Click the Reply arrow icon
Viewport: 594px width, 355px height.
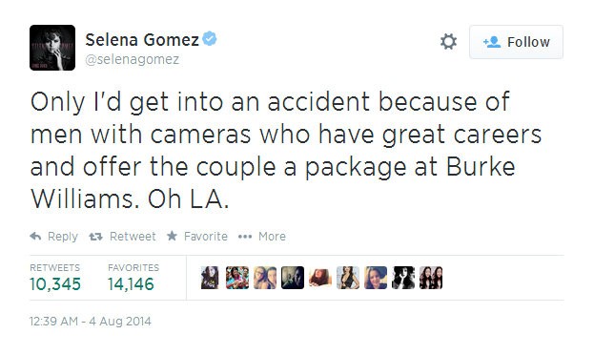(x=35, y=237)
